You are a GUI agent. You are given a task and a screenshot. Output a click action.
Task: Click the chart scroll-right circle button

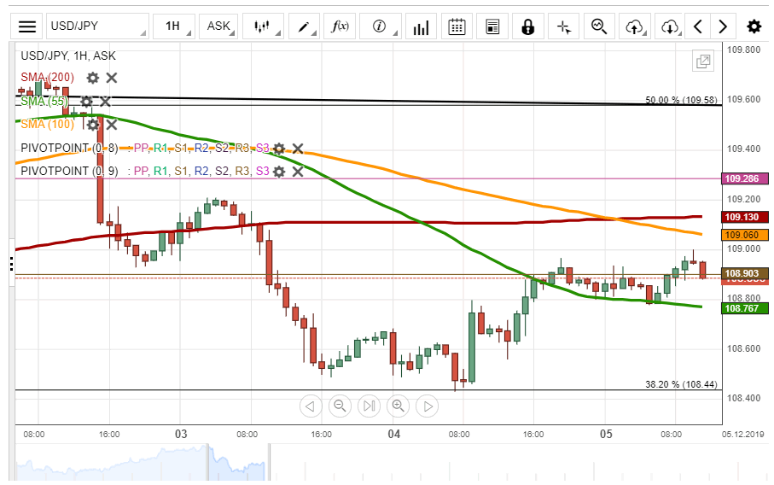click(428, 406)
